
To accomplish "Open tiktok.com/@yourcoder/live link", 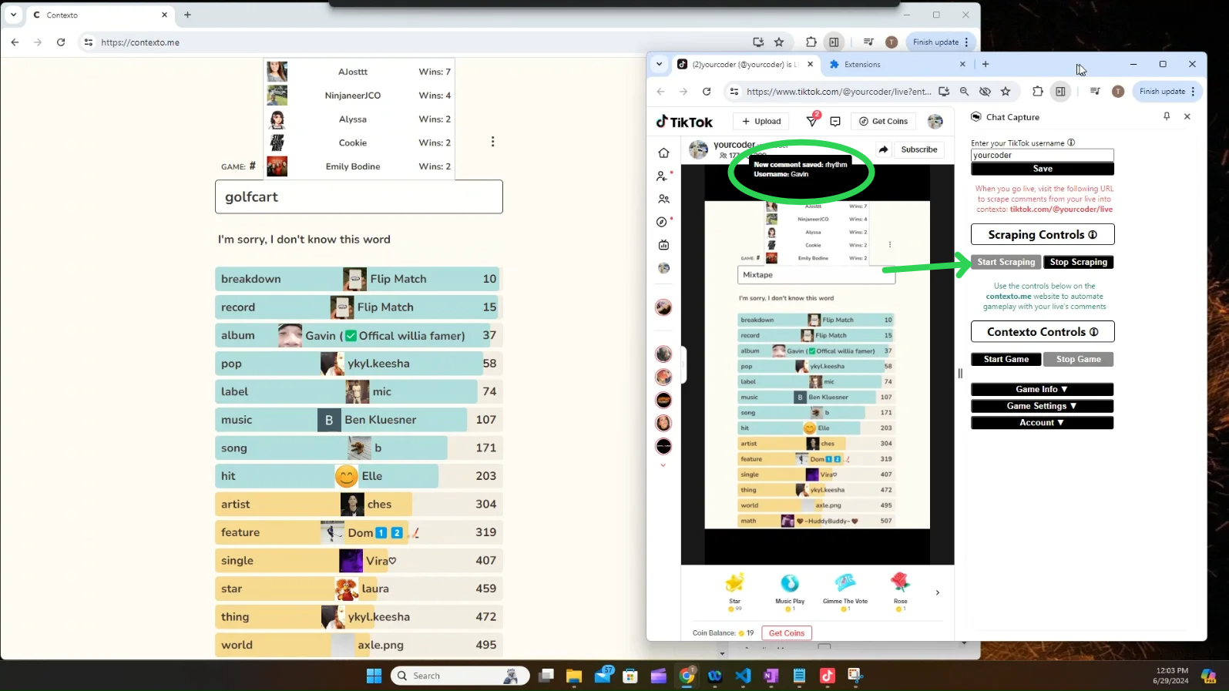I will (1061, 210).
